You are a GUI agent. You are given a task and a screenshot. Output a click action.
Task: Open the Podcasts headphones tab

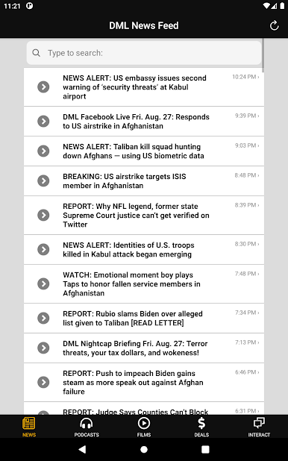pyautogui.click(x=87, y=427)
